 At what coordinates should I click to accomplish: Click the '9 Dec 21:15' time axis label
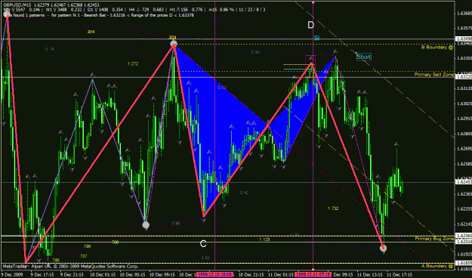pos(71,275)
